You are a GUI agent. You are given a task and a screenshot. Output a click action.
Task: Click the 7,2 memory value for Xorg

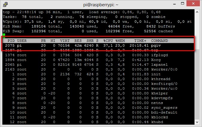121,60
